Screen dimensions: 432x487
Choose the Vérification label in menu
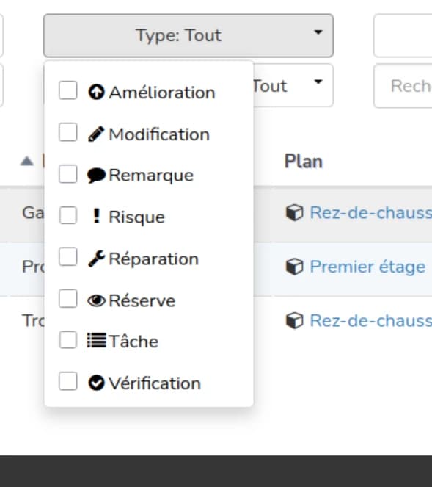155,383
